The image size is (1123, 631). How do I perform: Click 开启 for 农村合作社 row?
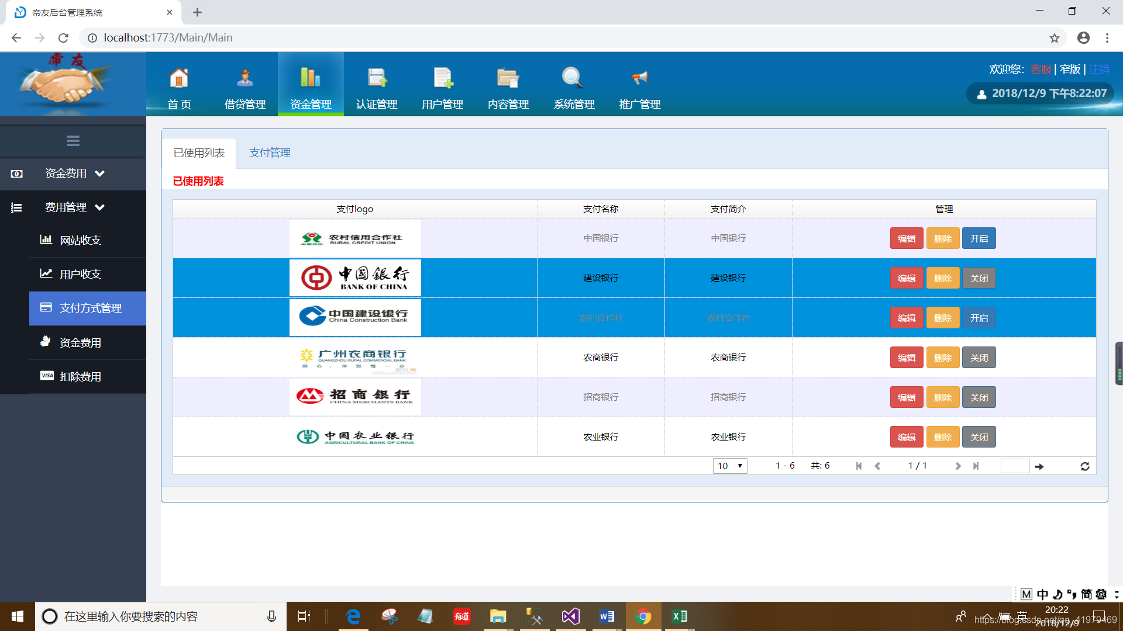click(979, 318)
